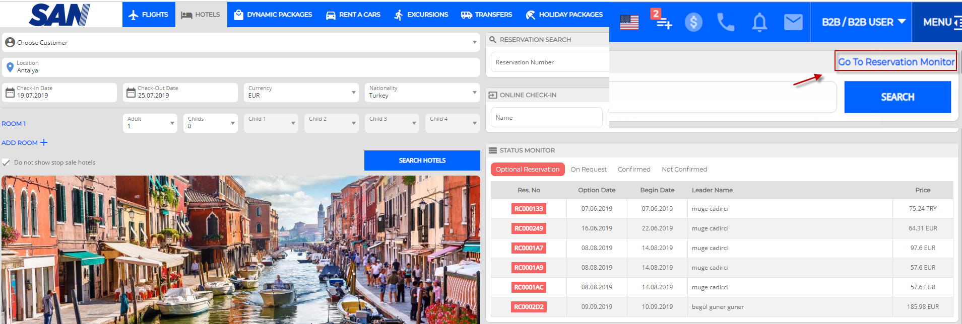
Task: Click the dollar currency icon
Action: tap(693, 22)
